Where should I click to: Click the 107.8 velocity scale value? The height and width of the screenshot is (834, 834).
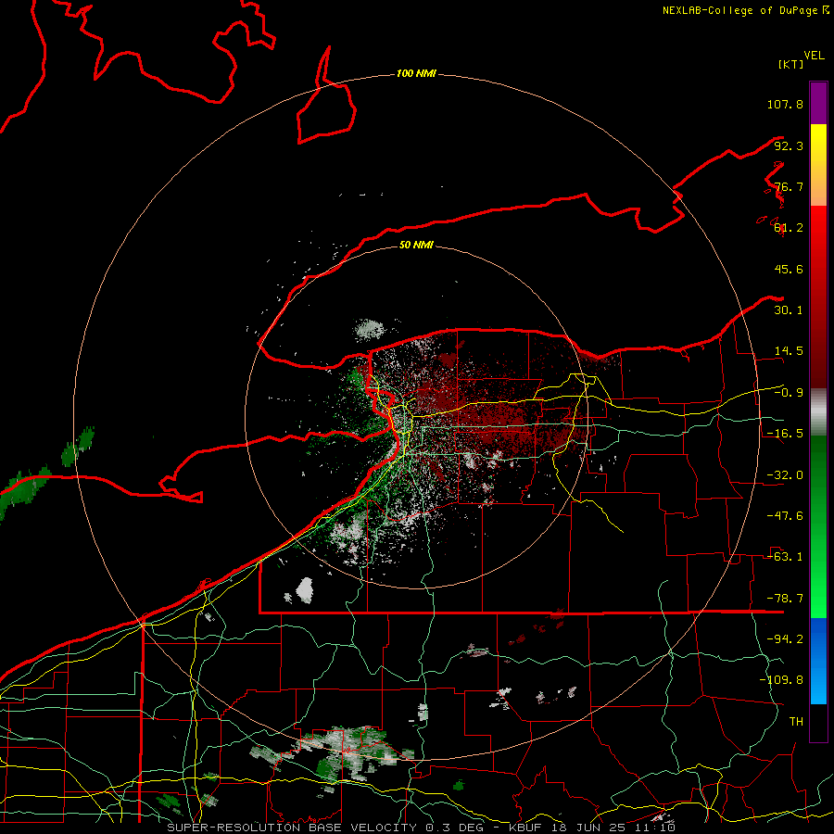[x=785, y=104]
